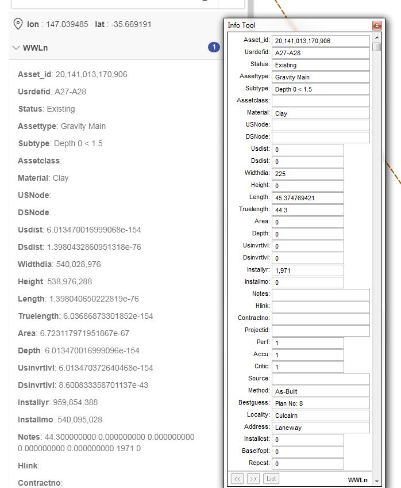This screenshot has width=401, height=488.
Task: Open the List button in Info Tool
Action: (271, 479)
